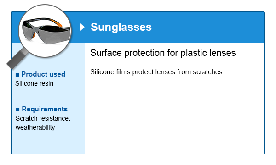Click the Scratch resistance text
Viewport: 276px width, 165px height.
coord(43,118)
